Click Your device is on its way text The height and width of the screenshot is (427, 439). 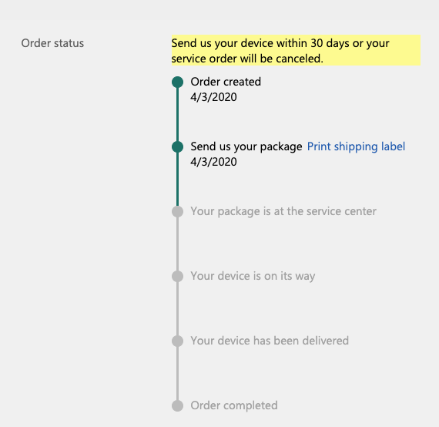point(253,276)
